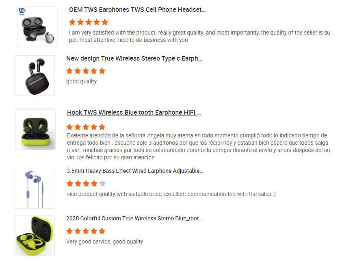Click the 2020 Colorful Custom star rating
The height and width of the screenshot is (261, 355).
pos(86,231)
